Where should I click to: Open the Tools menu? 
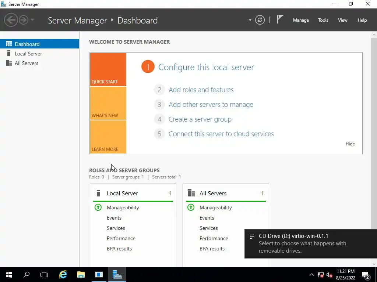323,20
